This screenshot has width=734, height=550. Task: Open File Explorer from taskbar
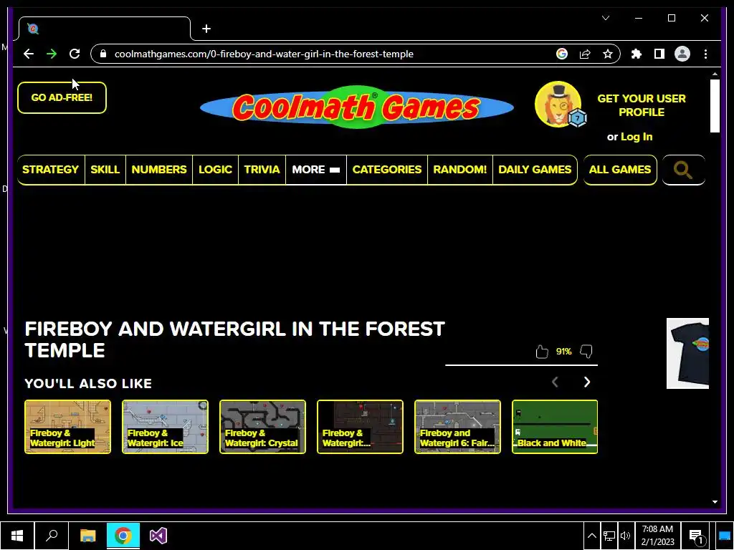coord(87,536)
